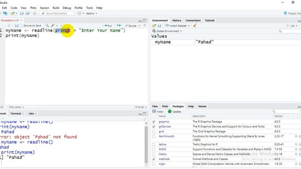Image resolution: width=301 pixels, height=169 pixels.
Task: Print the current file icon
Action: click(34, 14)
